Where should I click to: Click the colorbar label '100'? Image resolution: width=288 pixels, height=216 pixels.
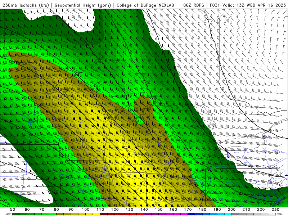coord(86,210)
